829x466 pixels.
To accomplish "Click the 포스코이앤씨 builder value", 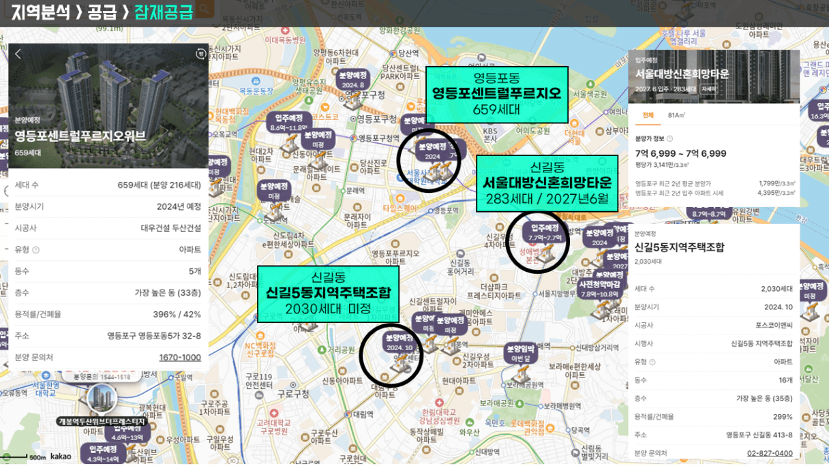I will 772,325.
